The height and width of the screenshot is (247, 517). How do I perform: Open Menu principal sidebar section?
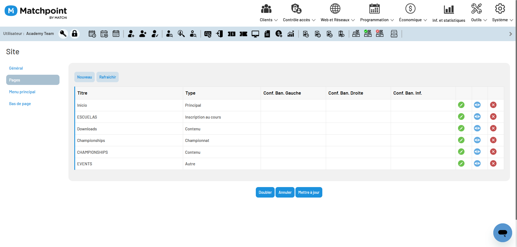point(22,92)
